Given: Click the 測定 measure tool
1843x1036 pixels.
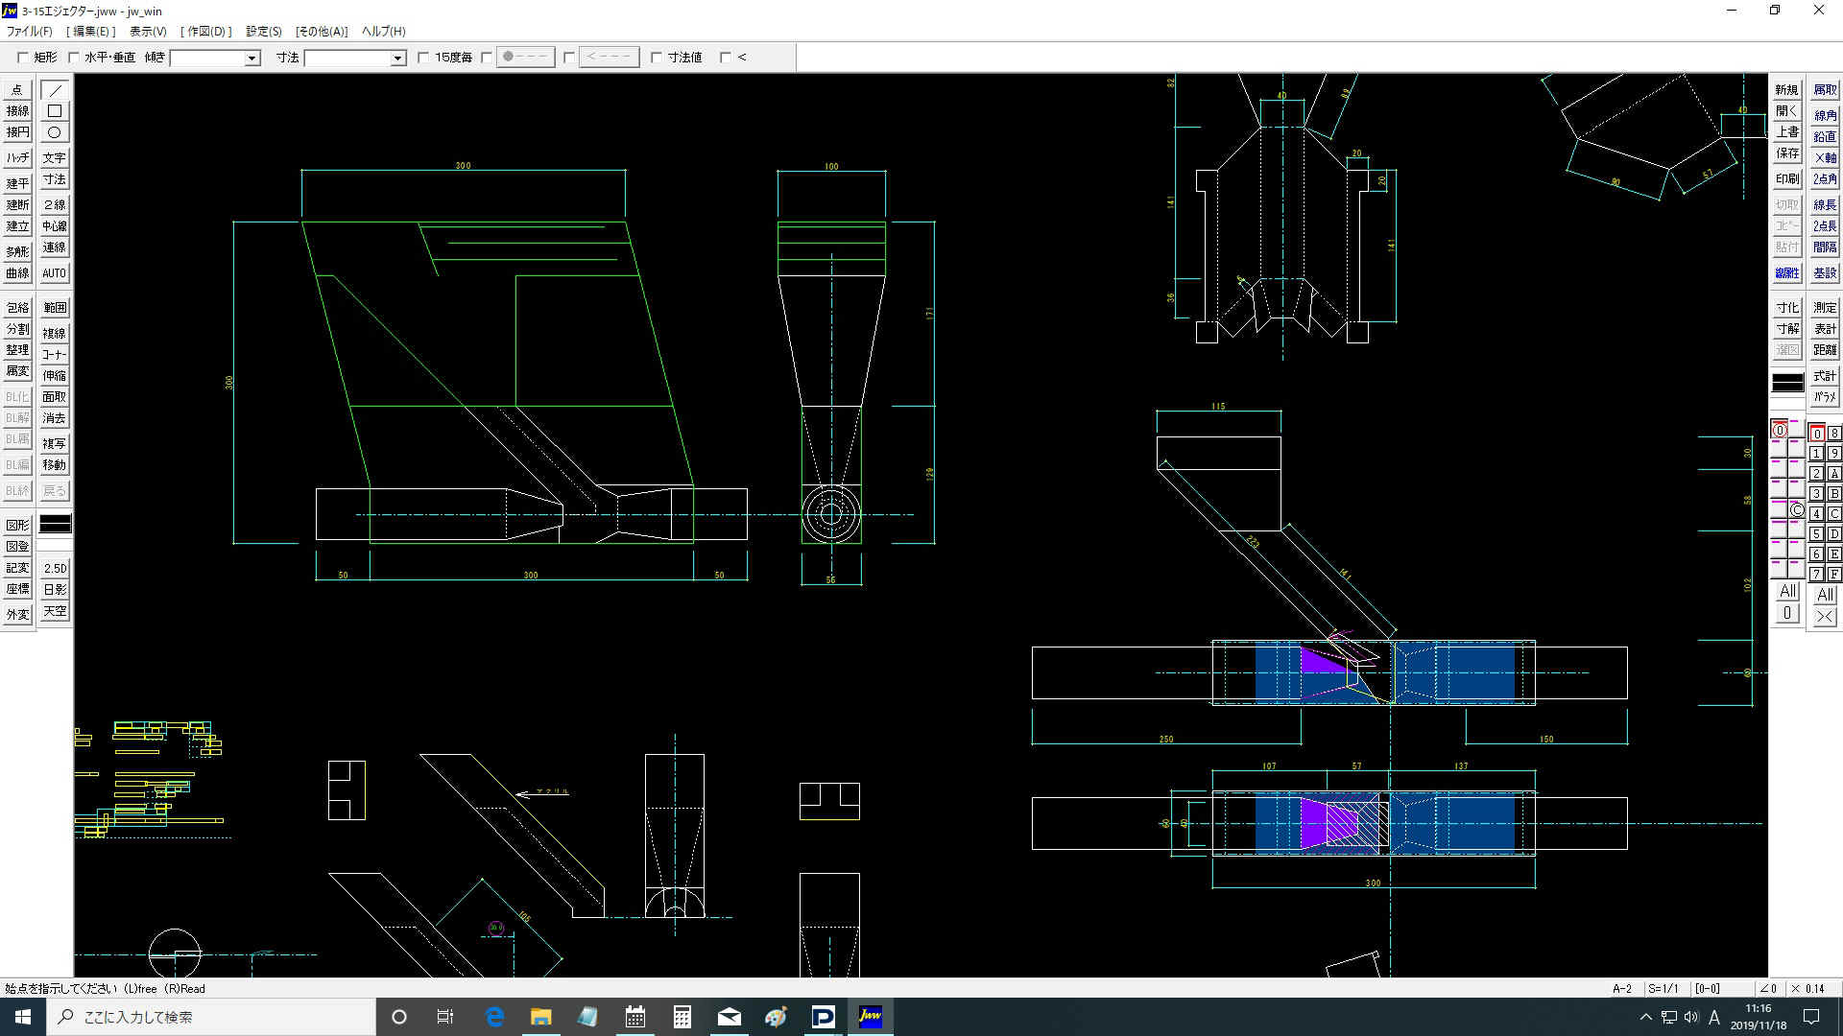Looking at the screenshot, I should (1824, 308).
